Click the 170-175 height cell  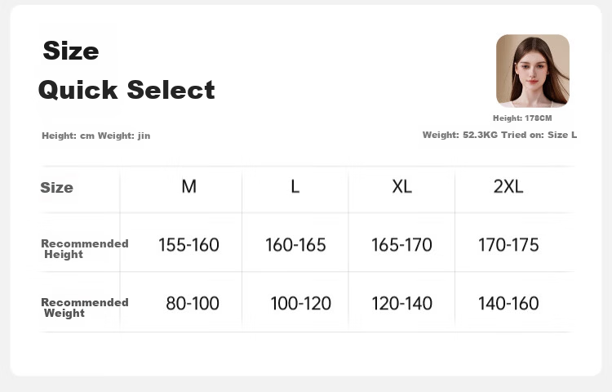[508, 245]
